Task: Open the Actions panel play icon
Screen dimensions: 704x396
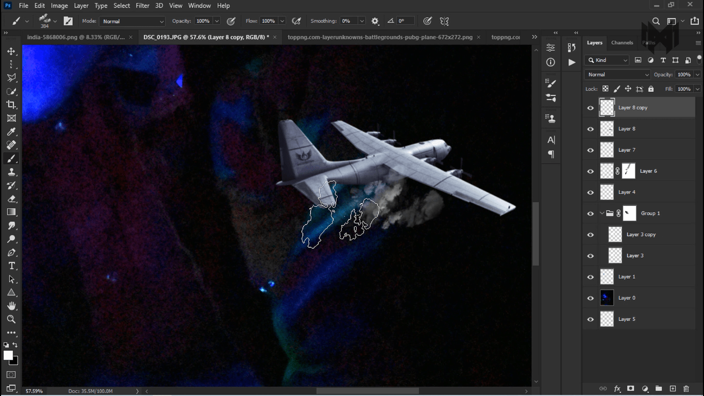Action: pyautogui.click(x=572, y=62)
